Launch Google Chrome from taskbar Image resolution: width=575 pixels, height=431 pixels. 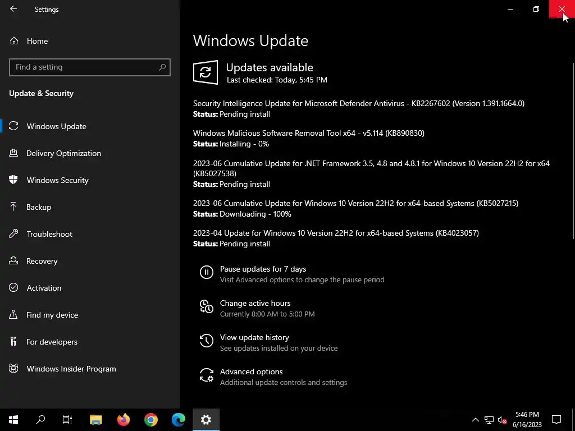[151, 420]
